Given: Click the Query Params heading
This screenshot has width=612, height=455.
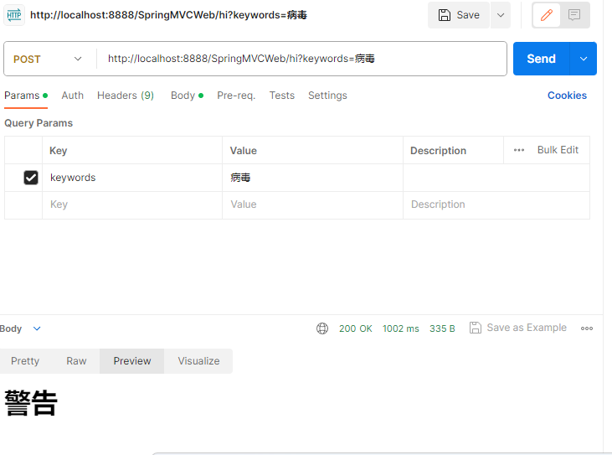Looking at the screenshot, I should (x=39, y=123).
